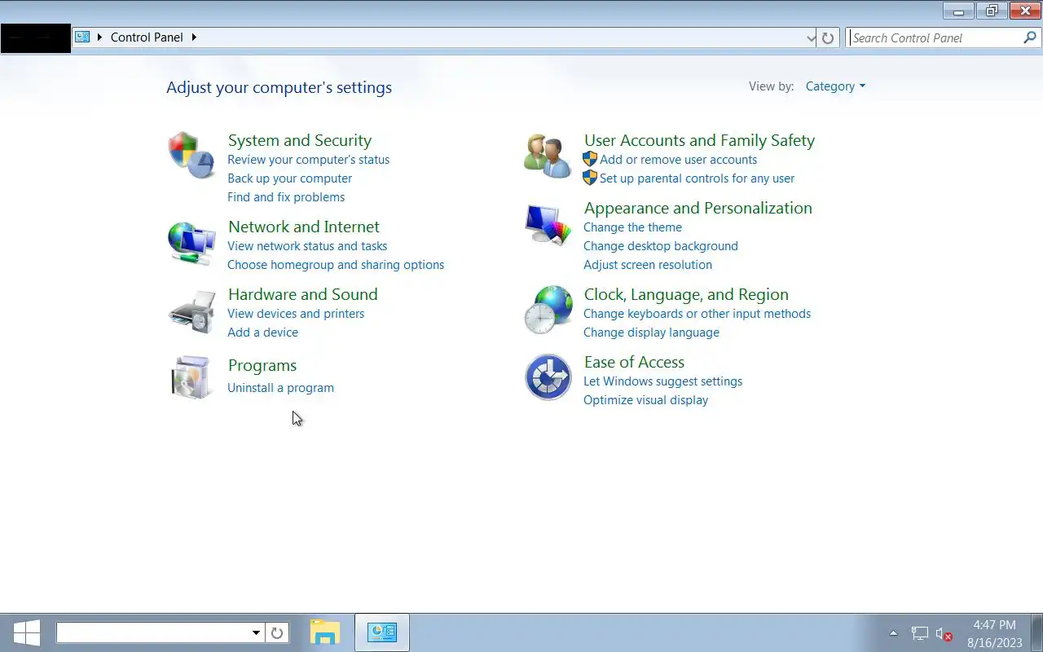Open the Clock, Language, and Region globe-clock icon

548,310
